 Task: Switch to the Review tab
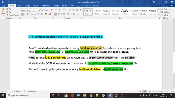click(x=65, y=6)
